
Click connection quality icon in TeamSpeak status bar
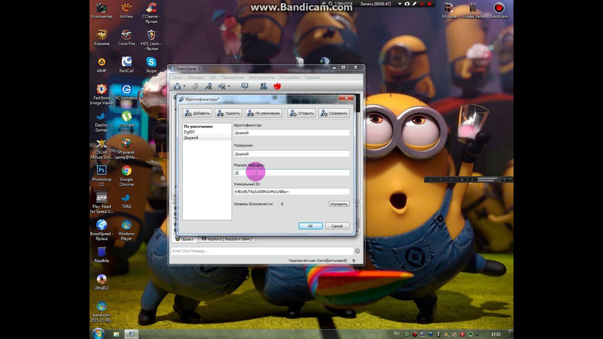coord(354,261)
